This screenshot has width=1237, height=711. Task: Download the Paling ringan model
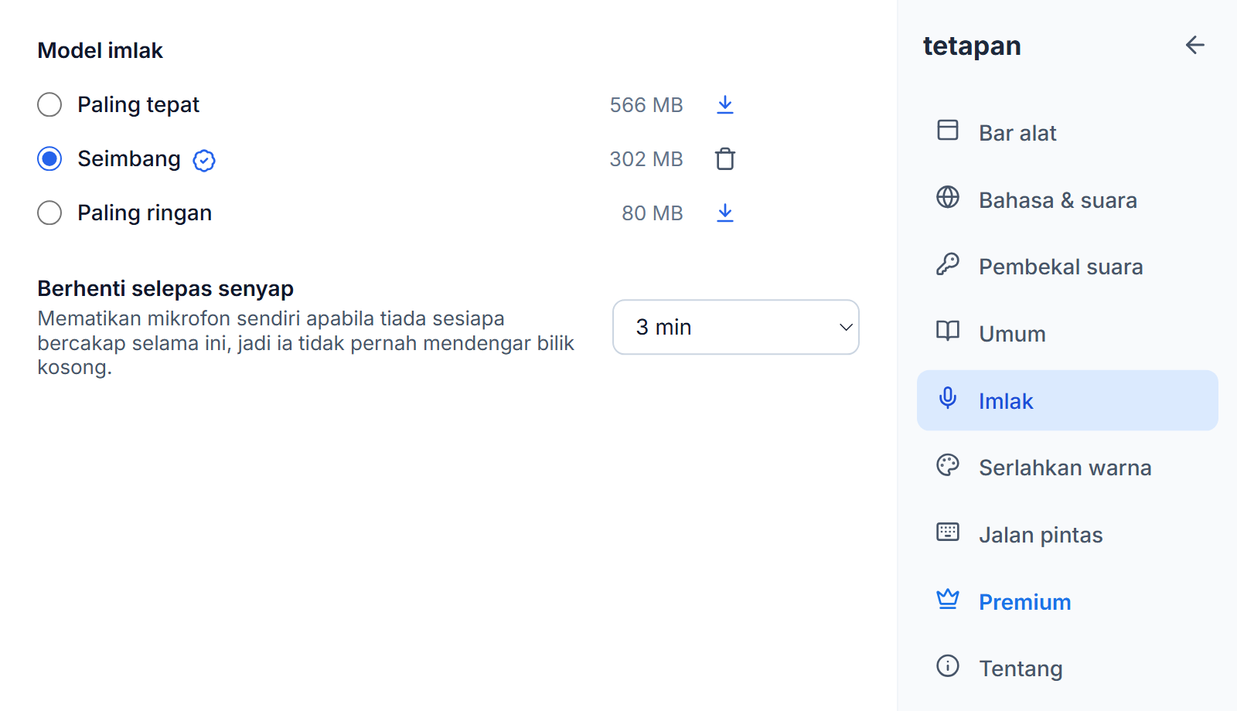pyautogui.click(x=724, y=213)
